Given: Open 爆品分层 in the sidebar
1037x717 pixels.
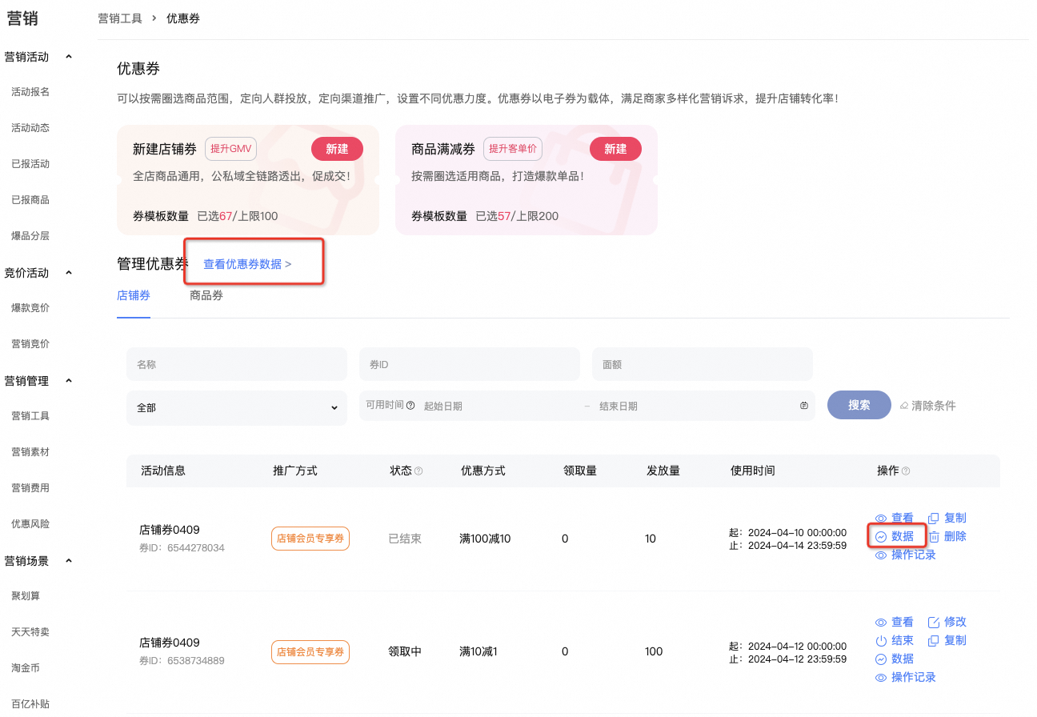Looking at the screenshot, I should [30, 236].
